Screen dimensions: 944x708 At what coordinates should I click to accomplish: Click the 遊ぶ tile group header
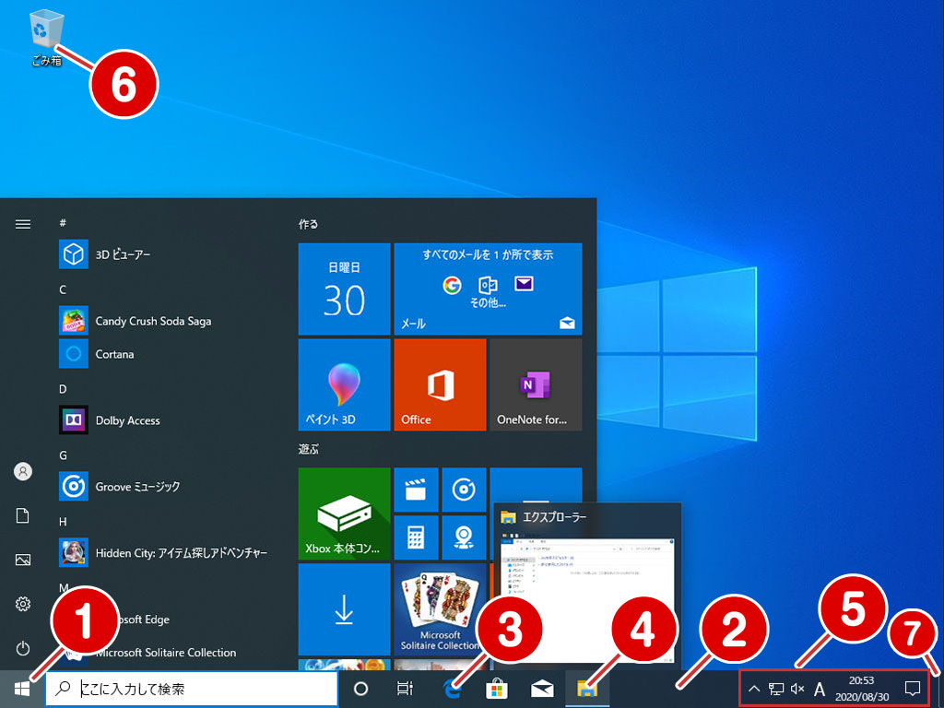click(308, 449)
